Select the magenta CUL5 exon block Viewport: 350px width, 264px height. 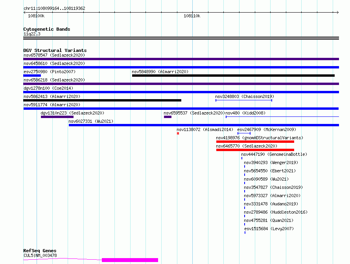coord(130,260)
